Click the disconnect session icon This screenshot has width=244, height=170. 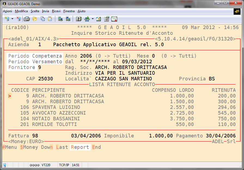(18, 19)
